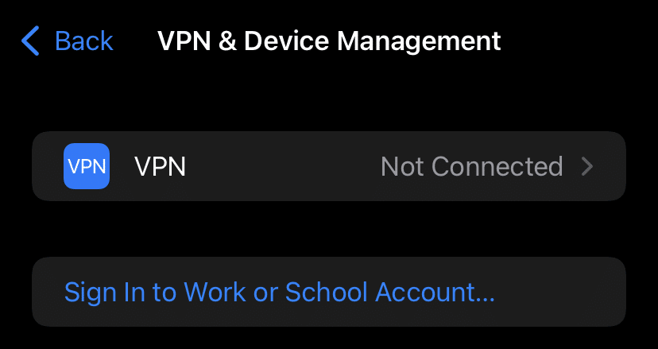The height and width of the screenshot is (349, 658).
Task: Click the Not Connected status text
Action: (471, 166)
